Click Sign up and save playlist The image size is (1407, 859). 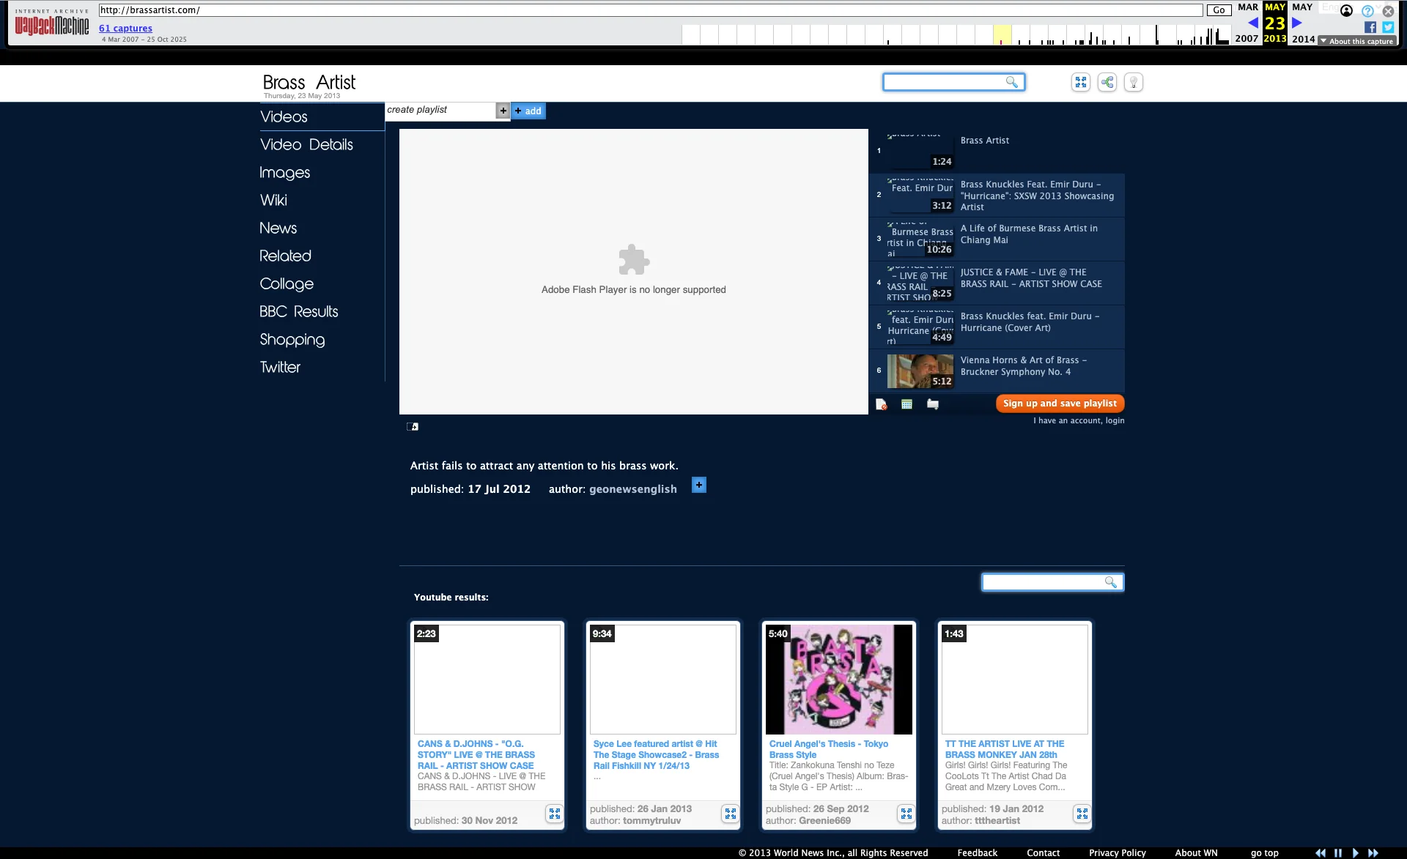[1060, 404]
